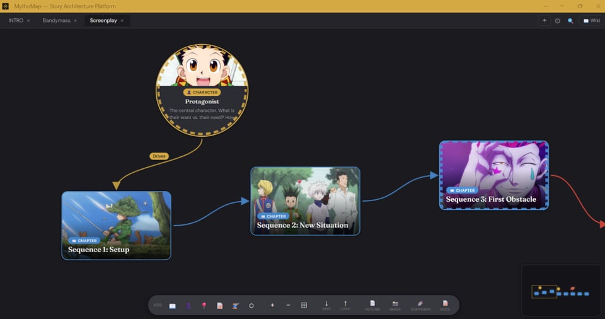Image resolution: width=605 pixels, height=319 pixels.
Task: Add a chapter node with the book icon
Action: (173, 306)
